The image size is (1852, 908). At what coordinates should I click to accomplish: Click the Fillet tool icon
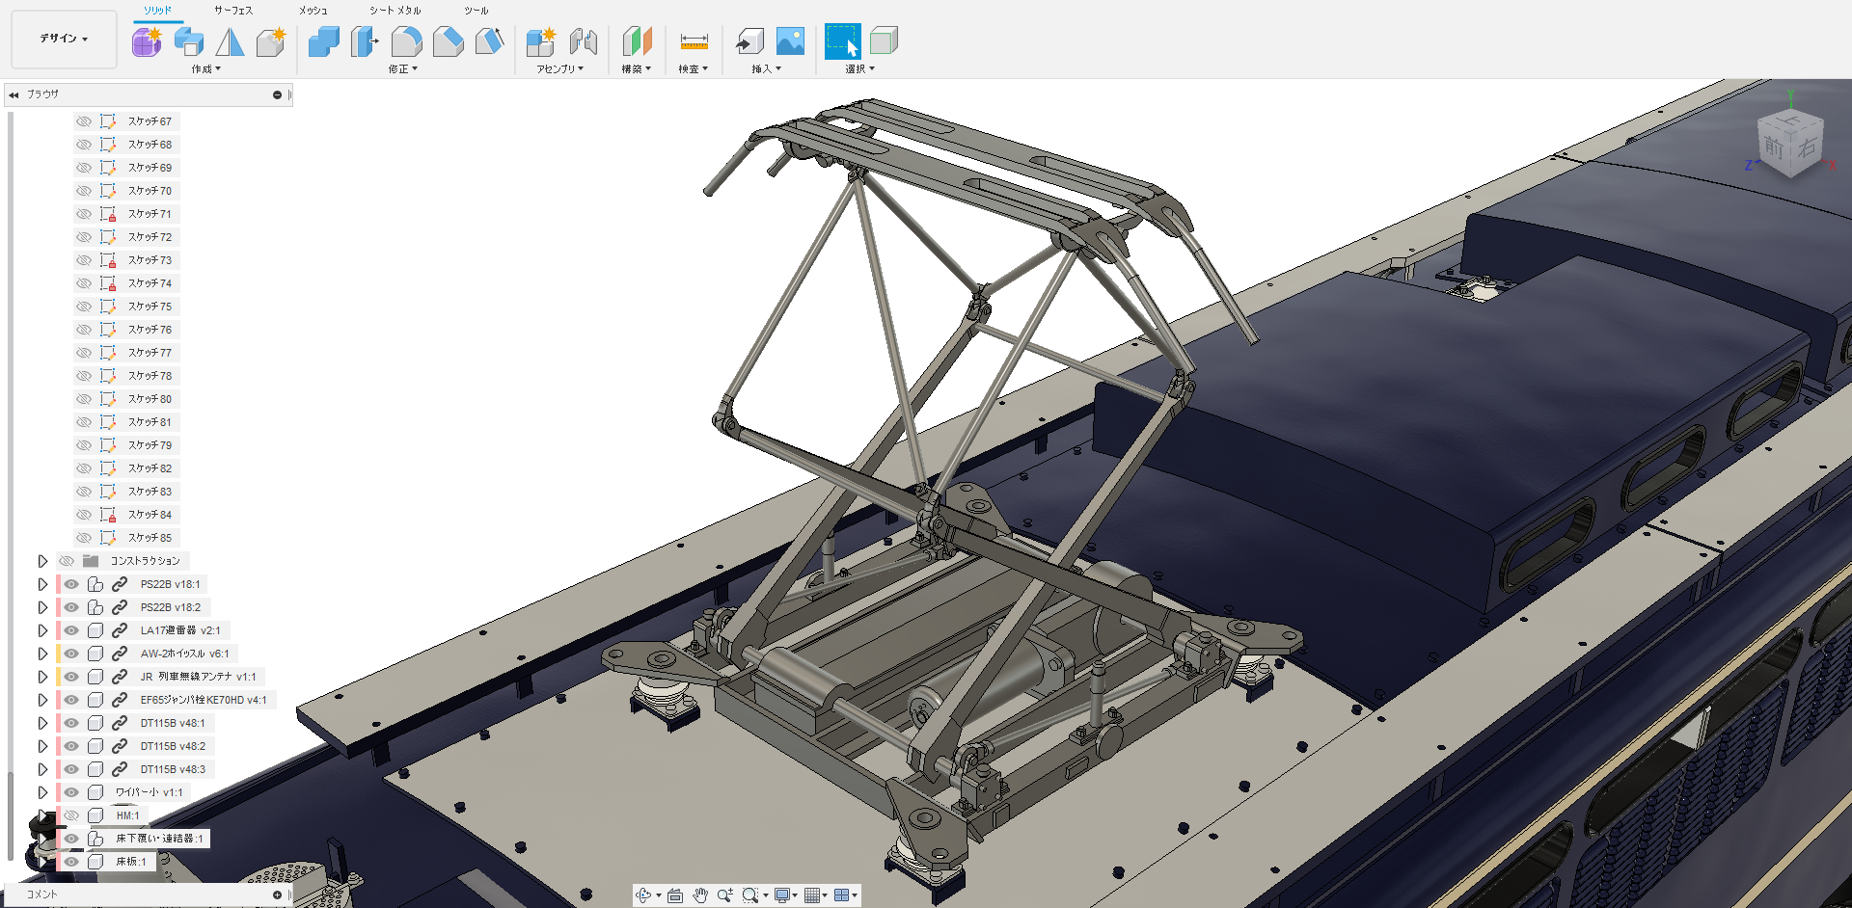click(407, 41)
